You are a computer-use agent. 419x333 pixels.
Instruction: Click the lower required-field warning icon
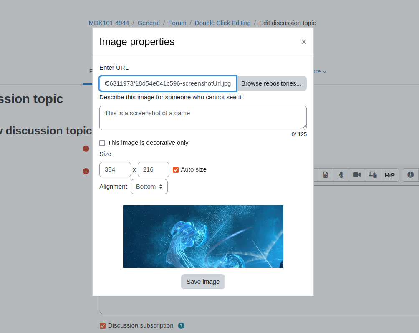[x=86, y=171]
